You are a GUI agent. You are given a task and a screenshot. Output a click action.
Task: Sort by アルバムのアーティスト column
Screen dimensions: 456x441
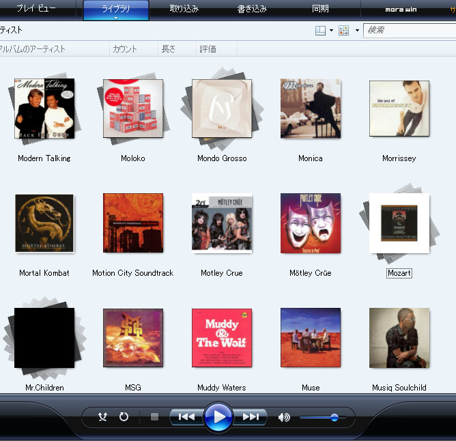point(55,49)
